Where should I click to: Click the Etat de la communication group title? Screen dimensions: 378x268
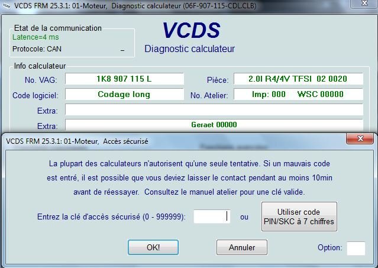click(58, 28)
